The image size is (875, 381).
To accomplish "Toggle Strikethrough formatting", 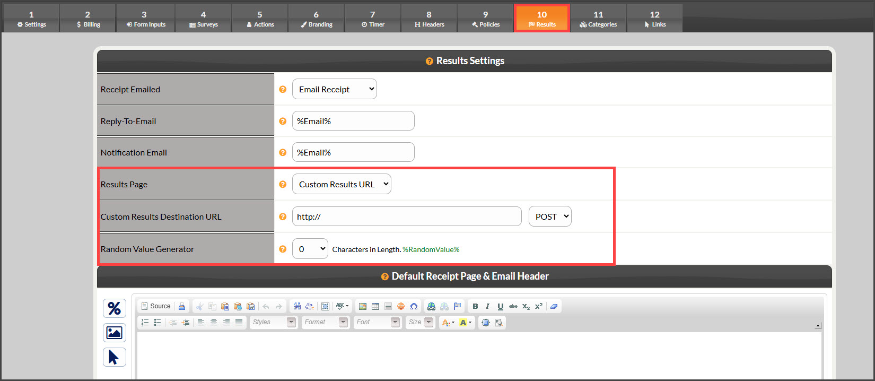I will pos(513,306).
